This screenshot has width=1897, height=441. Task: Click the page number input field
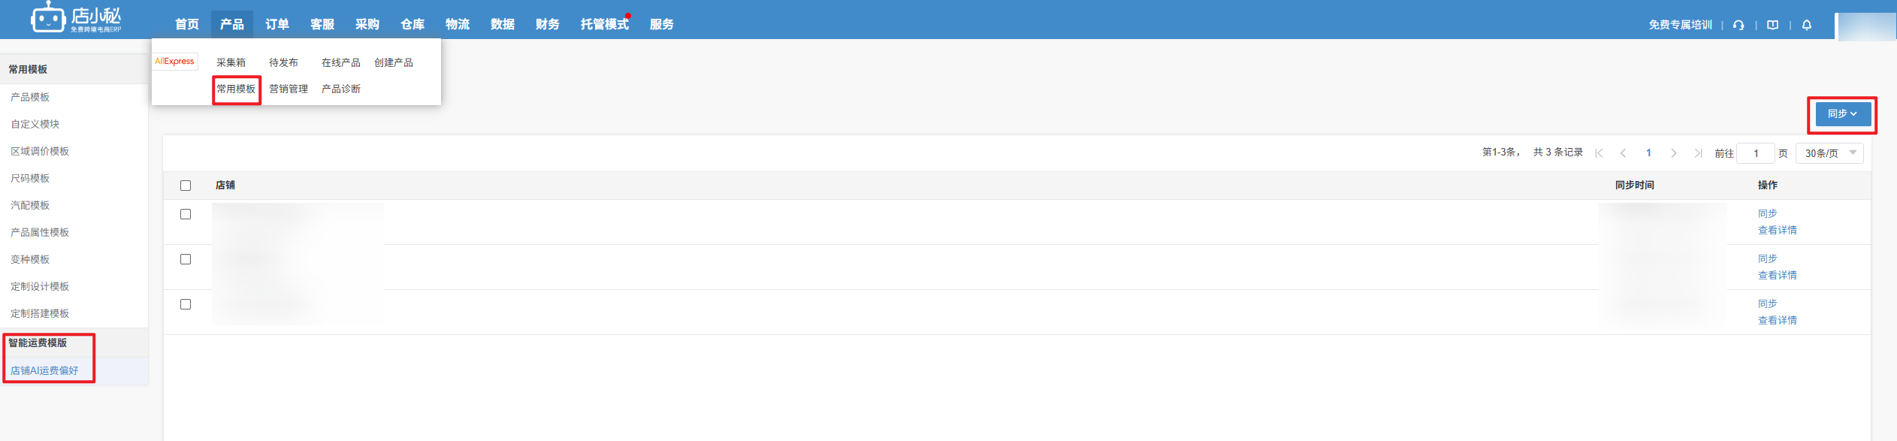[1756, 153]
